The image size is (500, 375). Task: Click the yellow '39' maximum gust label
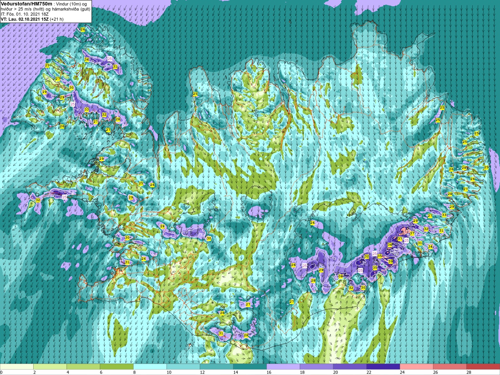click(390, 261)
